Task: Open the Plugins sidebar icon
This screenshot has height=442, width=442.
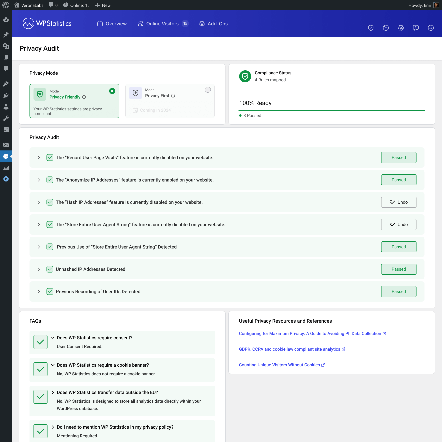Action: (x=6, y=95)
